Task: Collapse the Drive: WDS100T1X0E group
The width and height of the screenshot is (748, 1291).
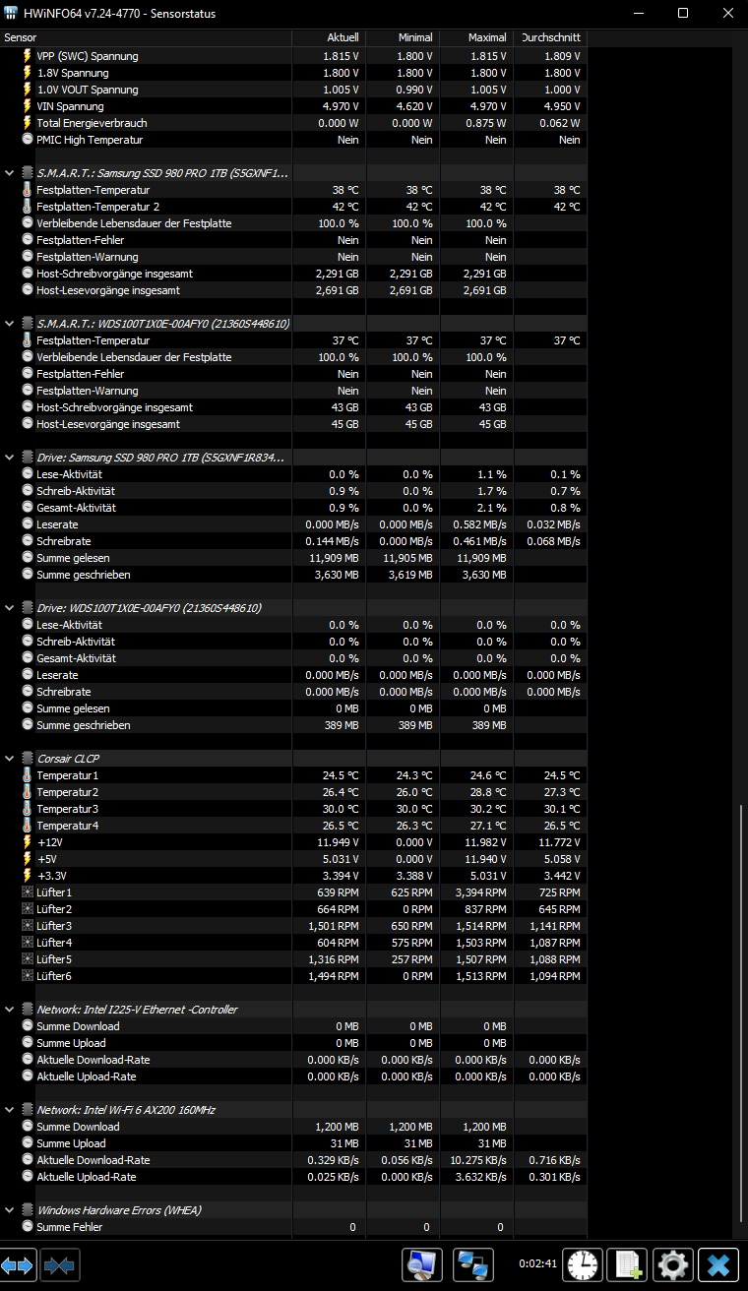Action: 9,608
